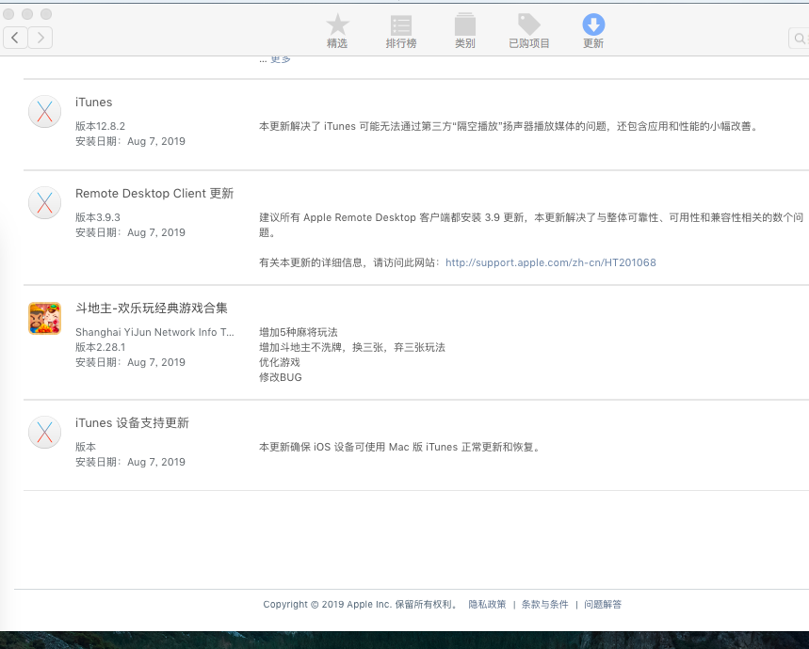This screenshot has height=649, width=809.
Task: Open the 斗地主 game app icon
Action: click(x=44, y=318)
